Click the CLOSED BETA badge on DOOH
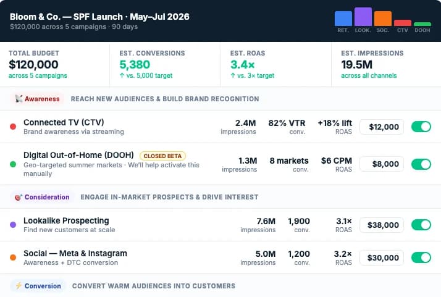The width and height of the screenshot is (441, 297). [x=162, y=156]
